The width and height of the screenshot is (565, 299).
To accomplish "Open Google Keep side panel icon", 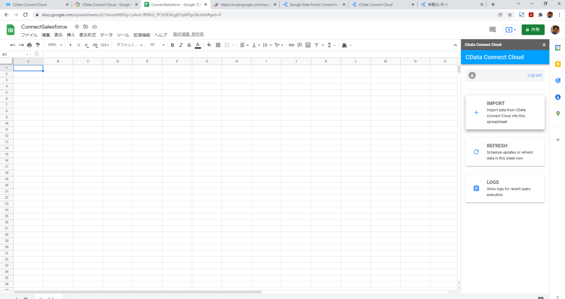I will [x=557, y=64].
